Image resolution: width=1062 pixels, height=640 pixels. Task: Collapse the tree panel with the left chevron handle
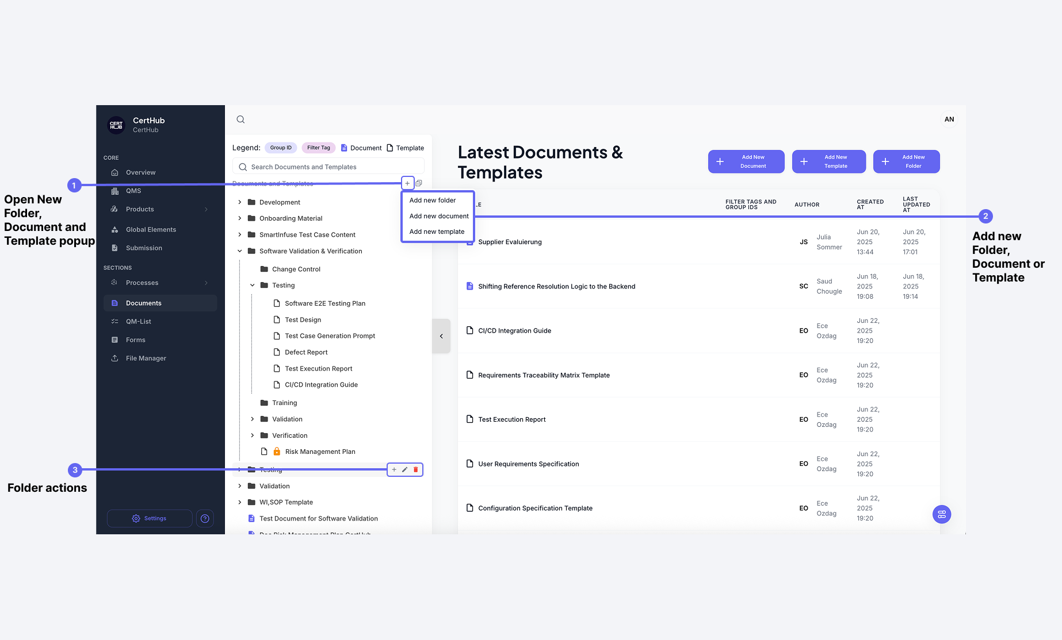click(x=441, y=336)
